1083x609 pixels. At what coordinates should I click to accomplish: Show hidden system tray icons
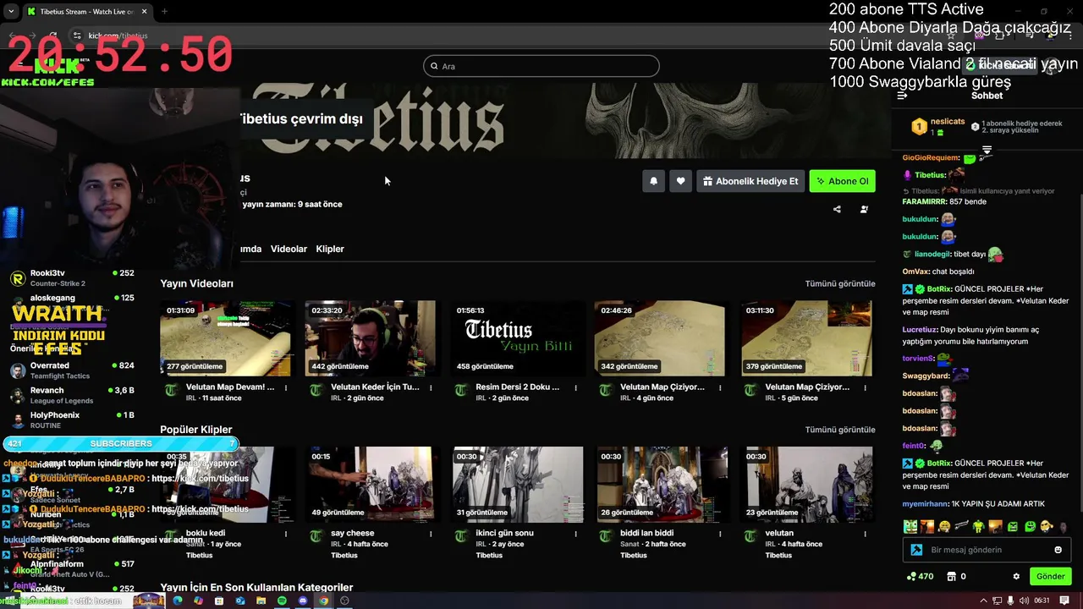coord(983,601)
